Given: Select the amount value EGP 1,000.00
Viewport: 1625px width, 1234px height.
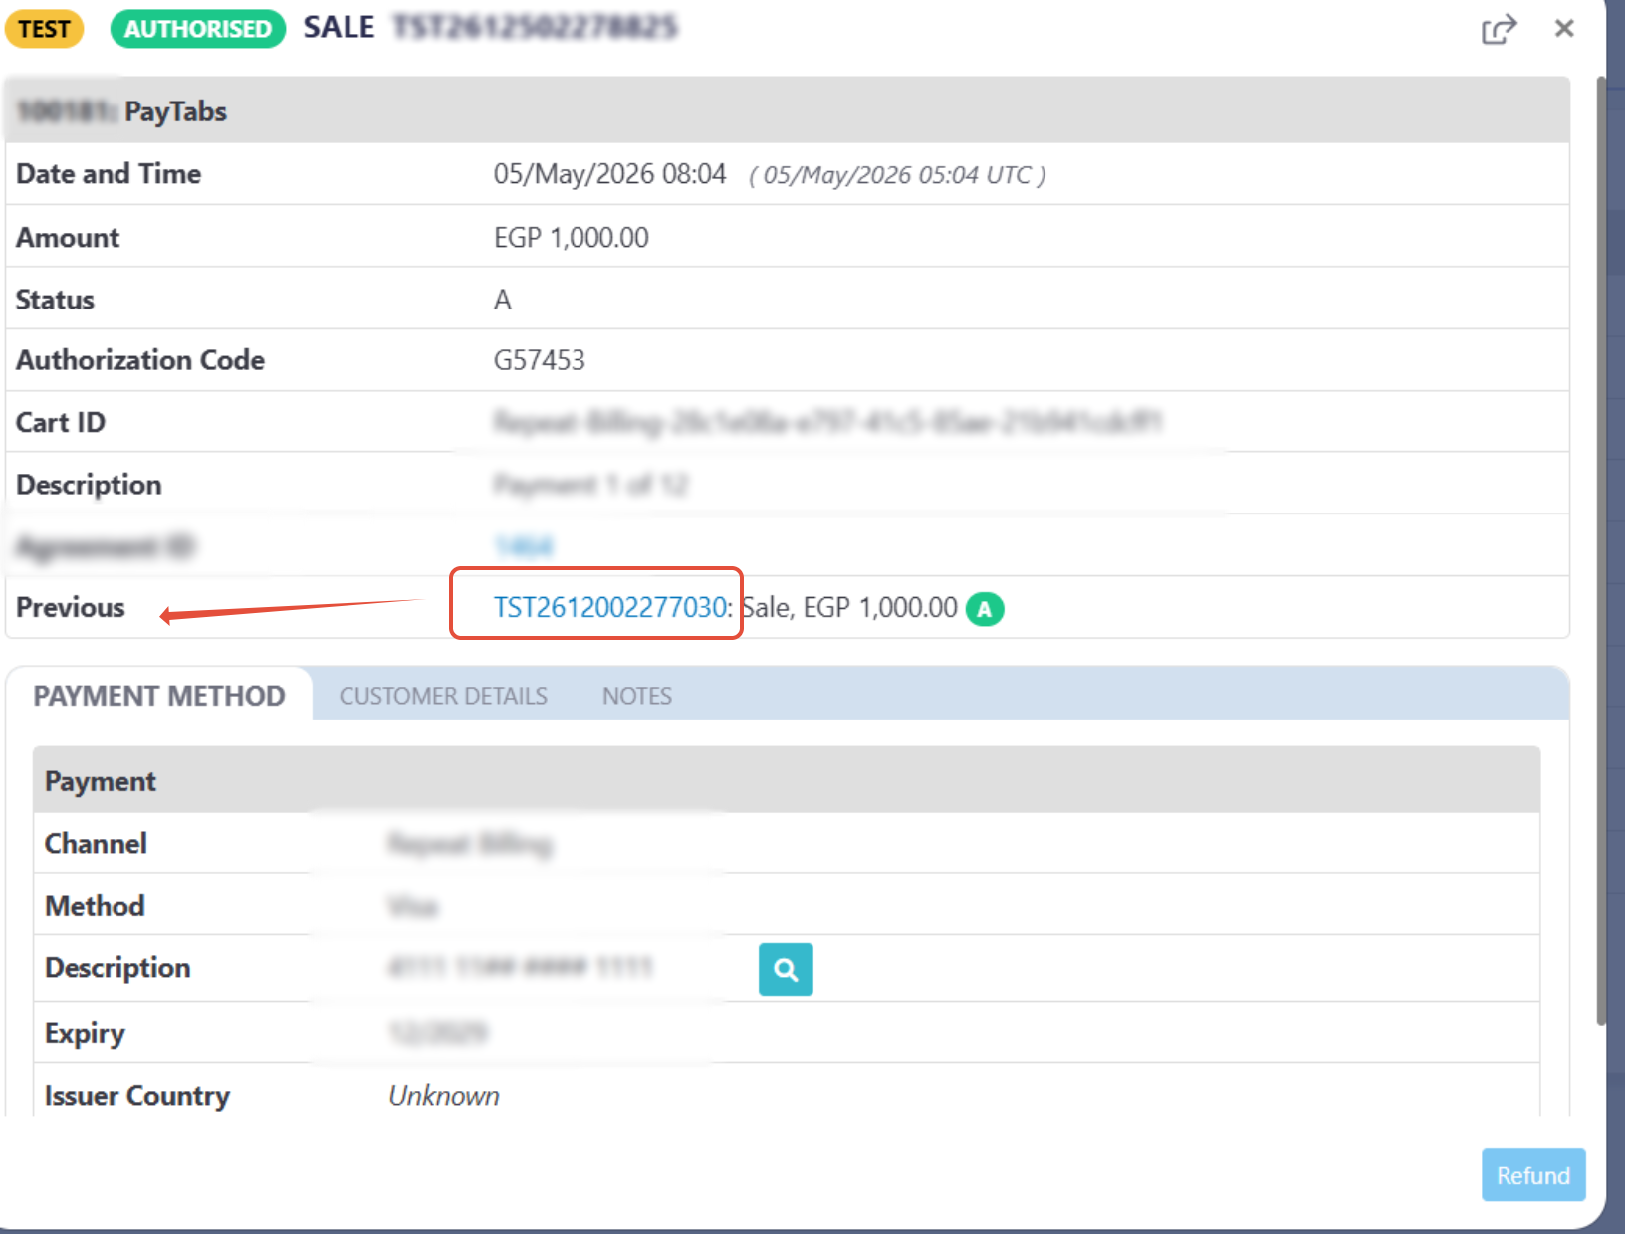Looking at the screenshot, I should 572,237.
